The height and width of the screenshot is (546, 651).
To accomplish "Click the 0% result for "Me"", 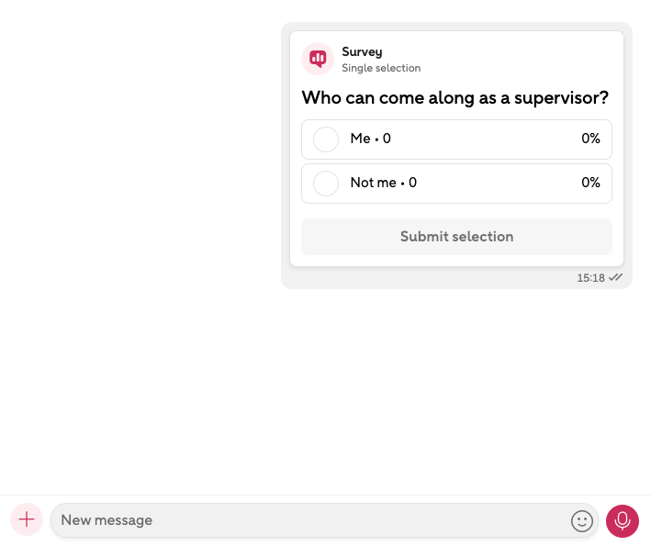I will pyautogui.click(x=590, y=139).
